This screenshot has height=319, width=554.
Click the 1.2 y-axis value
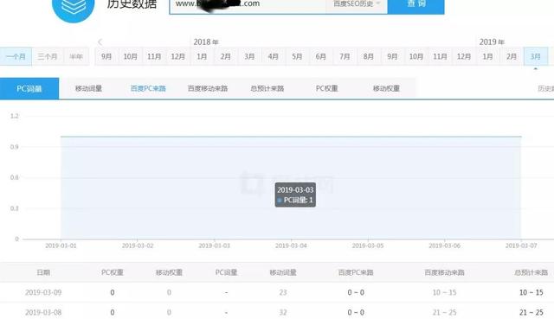pos(15,116)
